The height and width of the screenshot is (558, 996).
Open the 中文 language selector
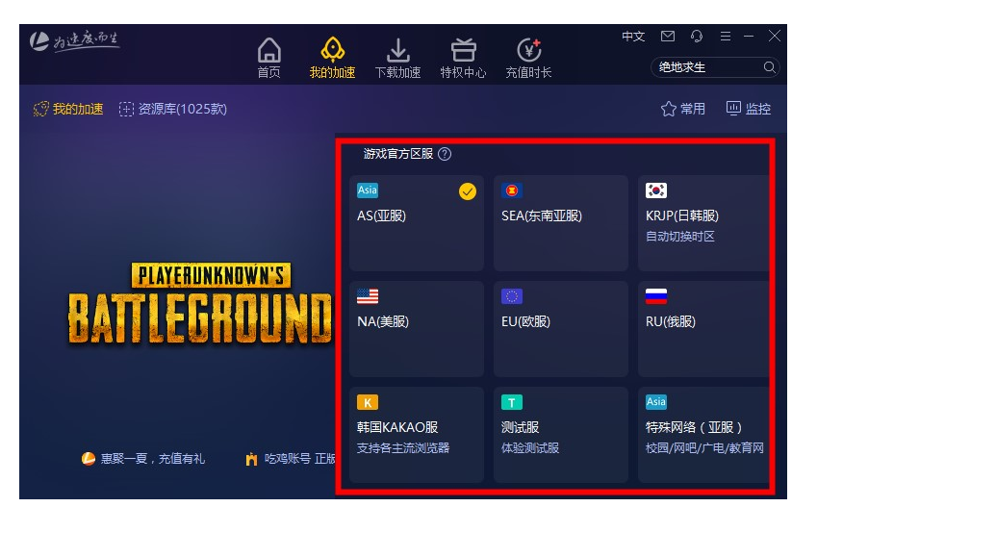click(x=632, y=36)
